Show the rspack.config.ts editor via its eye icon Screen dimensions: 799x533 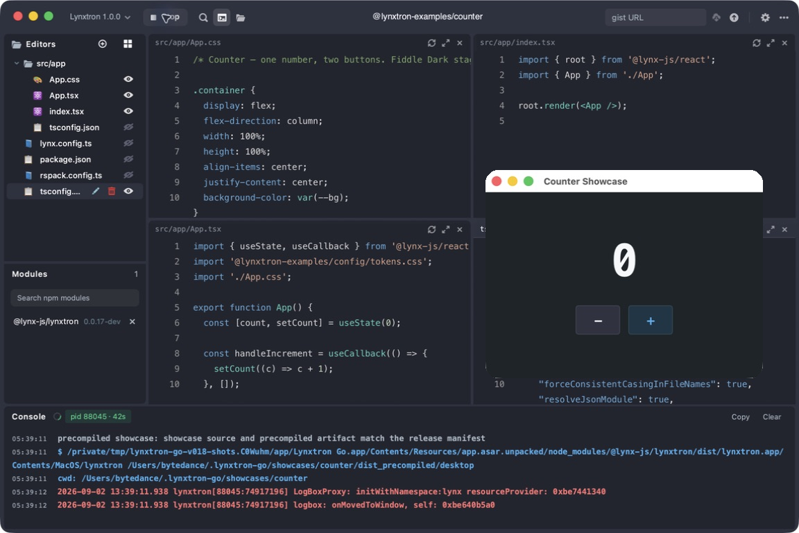point(128,175)
